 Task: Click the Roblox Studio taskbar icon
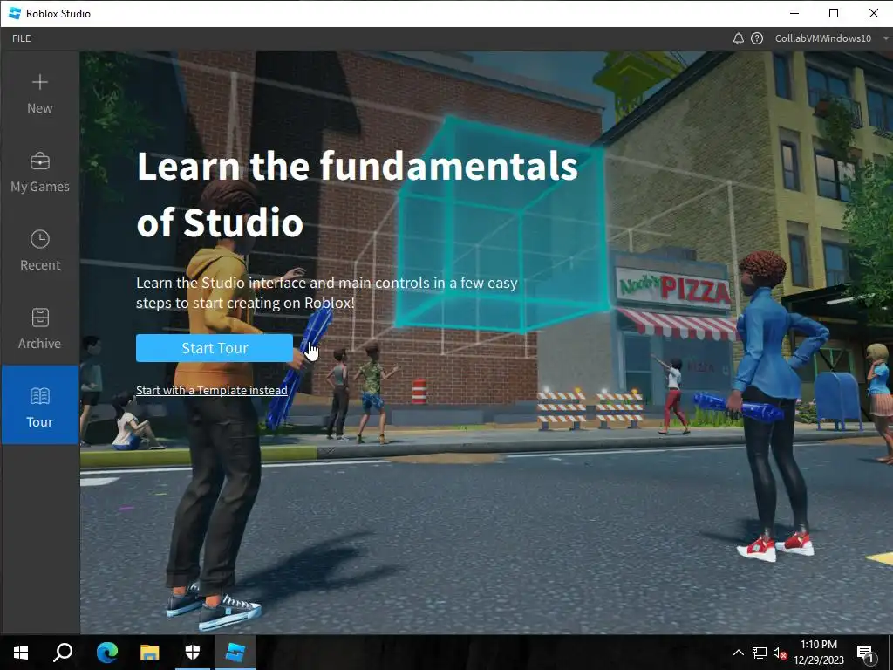pos(235,653)
